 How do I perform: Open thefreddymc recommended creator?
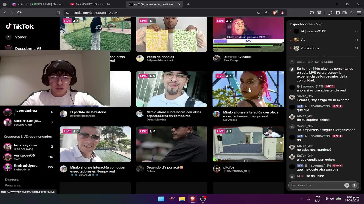tap(28, 167)
